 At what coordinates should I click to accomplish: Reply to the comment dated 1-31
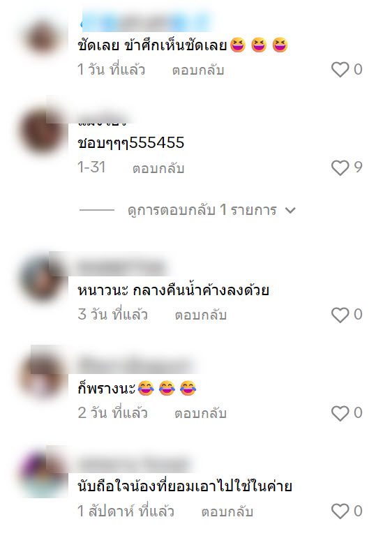[x=158, y=168]
